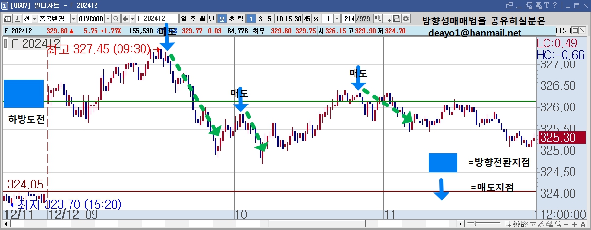
Task: Select the 일 (daily) period toggle
Action: point(184,19)
